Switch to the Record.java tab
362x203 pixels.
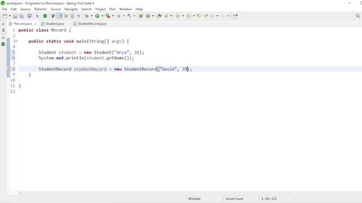click(23, 24)
